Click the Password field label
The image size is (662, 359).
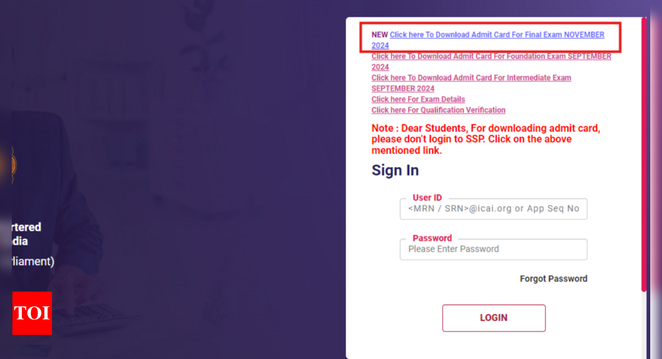432,238
